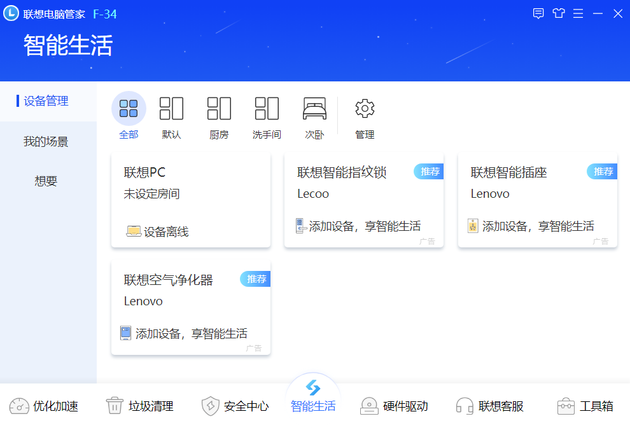This screenshot has height=428, width=630.
Task: Open the 管理 gear settings icon
Action: (365, 108)
